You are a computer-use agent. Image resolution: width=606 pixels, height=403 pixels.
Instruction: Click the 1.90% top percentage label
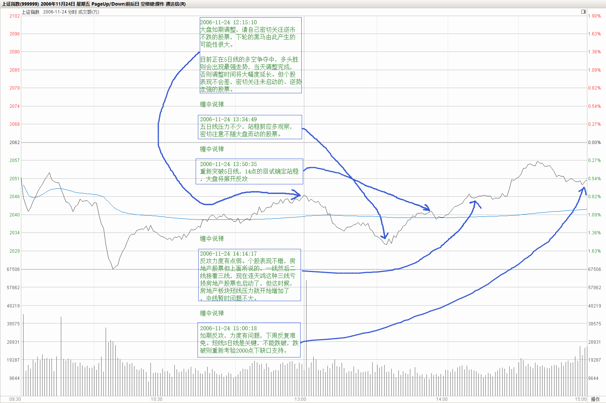click(594, 16)
